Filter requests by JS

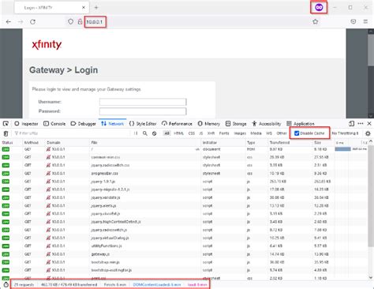pyautogui.click(x=201, y=133)
